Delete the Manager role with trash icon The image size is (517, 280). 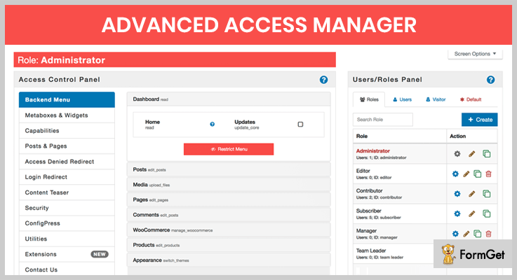pos(488,234)
